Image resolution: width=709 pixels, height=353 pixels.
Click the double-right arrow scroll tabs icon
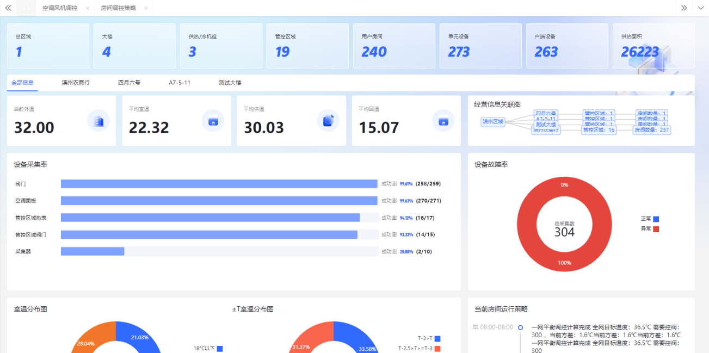coord(684,8)
